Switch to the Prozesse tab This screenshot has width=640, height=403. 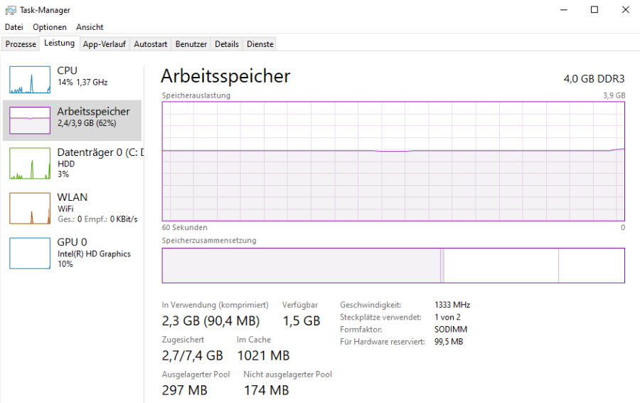[21, 44]
